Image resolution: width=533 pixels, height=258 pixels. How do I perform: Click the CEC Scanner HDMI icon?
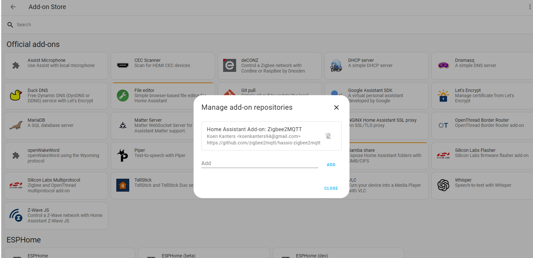(123, 66)
